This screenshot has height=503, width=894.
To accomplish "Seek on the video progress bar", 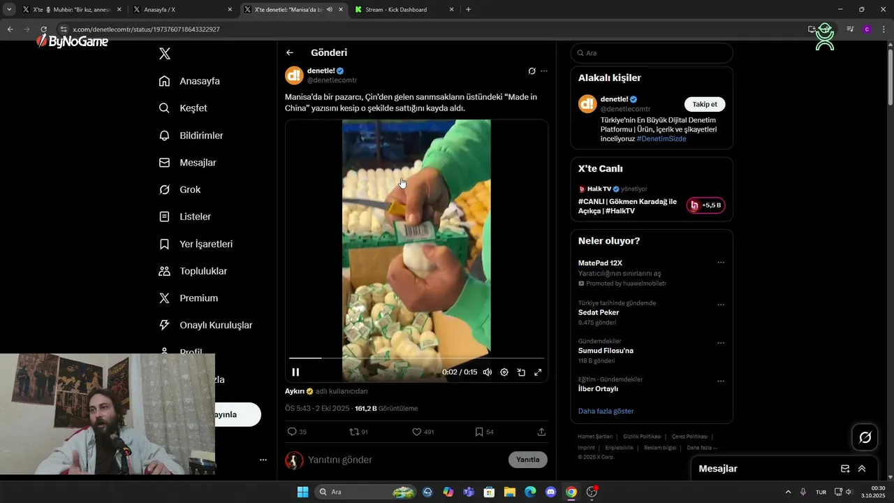I will (416, 358).
